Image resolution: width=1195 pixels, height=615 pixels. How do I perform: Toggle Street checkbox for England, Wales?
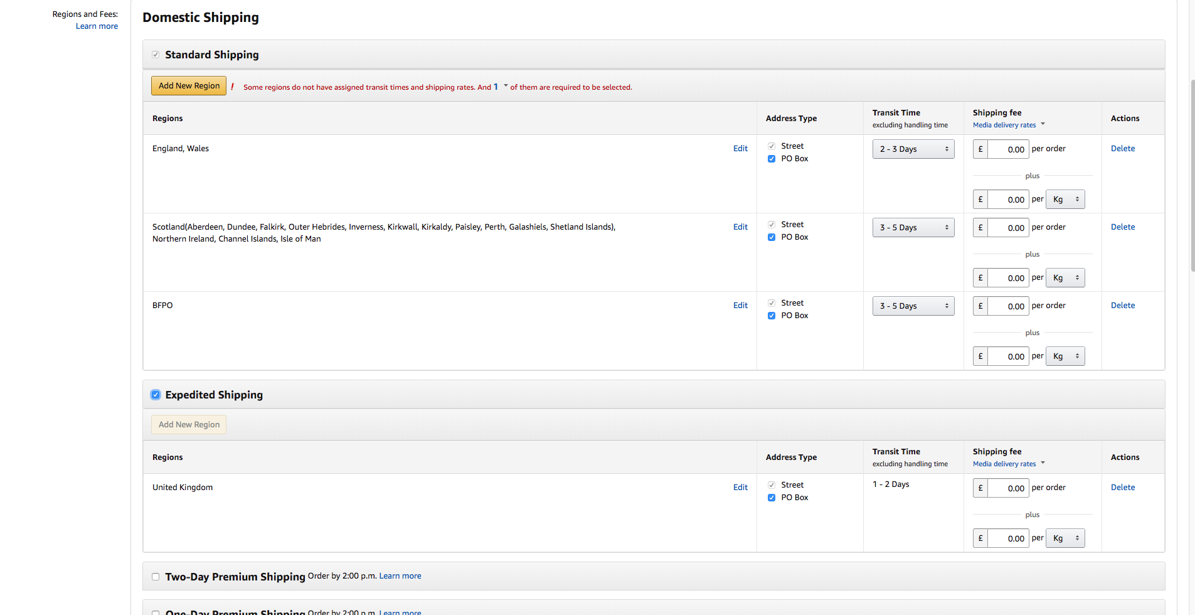pos(772,146)
